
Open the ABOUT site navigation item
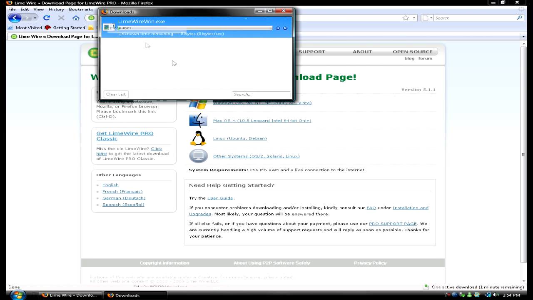(362, 52)
